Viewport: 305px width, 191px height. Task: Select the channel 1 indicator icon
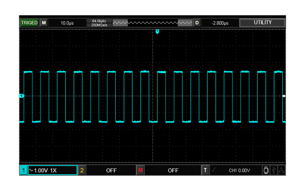tap(23, 170)
